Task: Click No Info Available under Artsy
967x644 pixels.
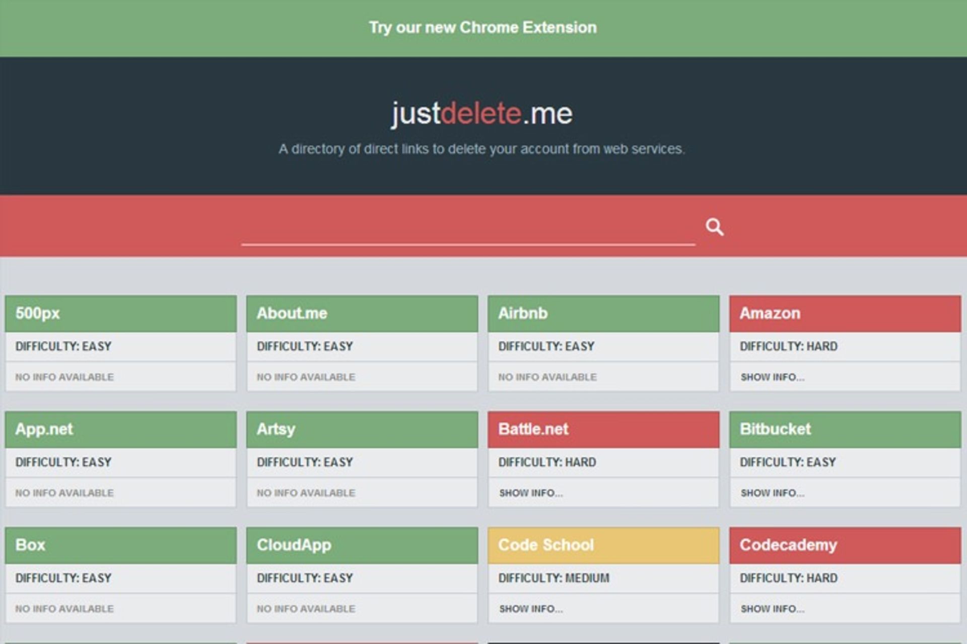Action: (306, 493)
